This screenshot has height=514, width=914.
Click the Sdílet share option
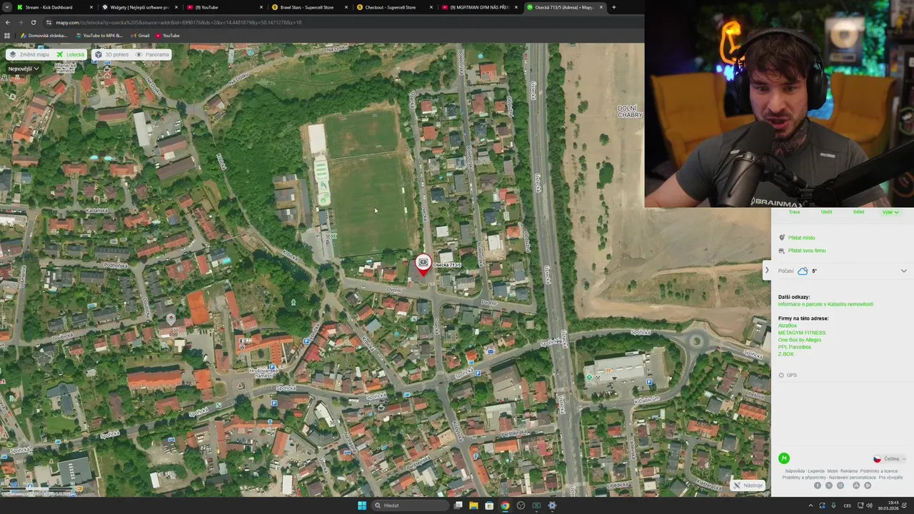(858, 211)
